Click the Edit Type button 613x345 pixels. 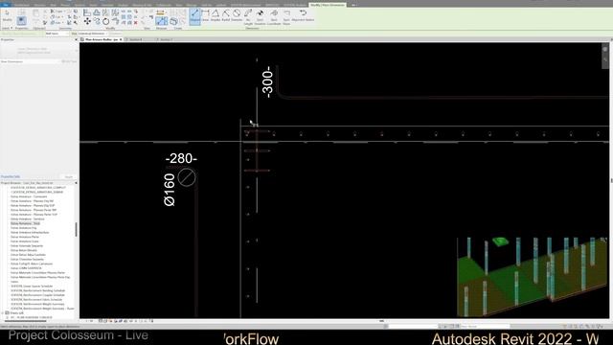coord(69,61)
